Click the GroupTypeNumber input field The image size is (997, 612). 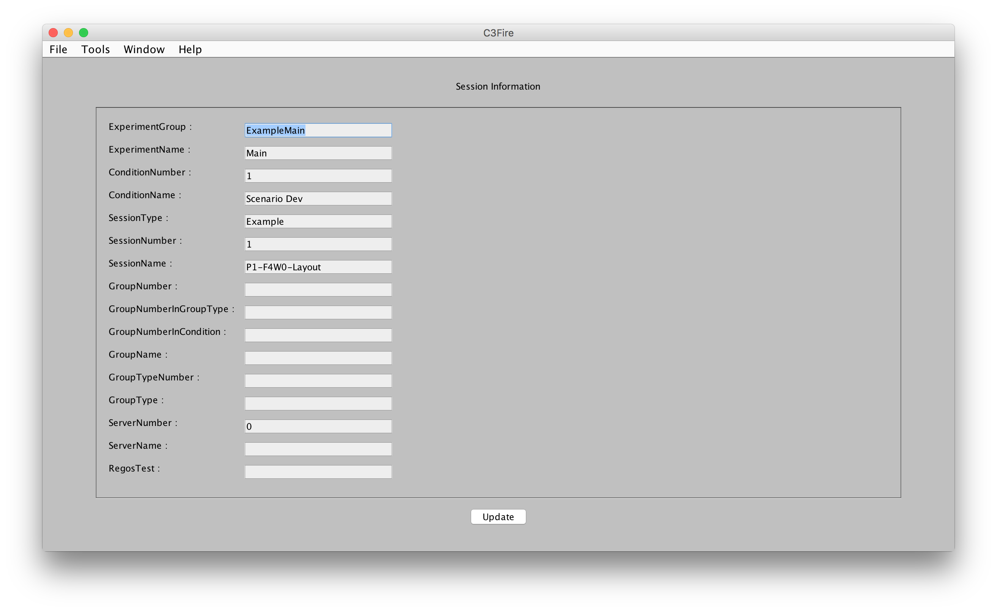point(318,381)
